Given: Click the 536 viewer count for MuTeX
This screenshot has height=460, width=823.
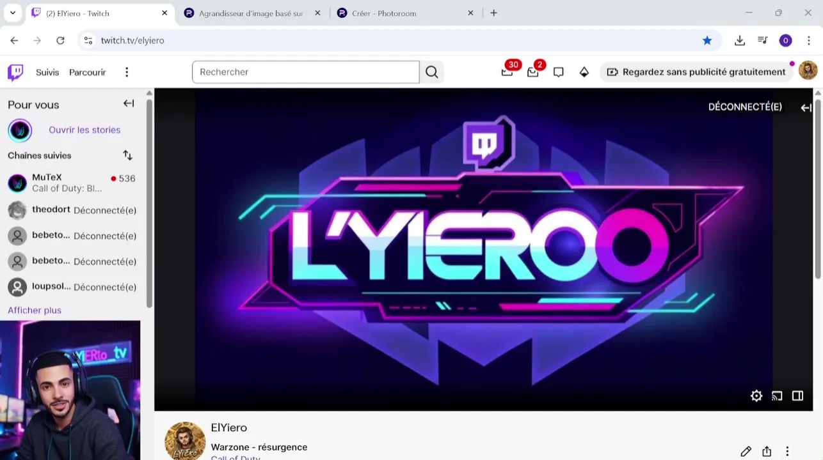Looking at the screenshot, I should coord(127,178).
